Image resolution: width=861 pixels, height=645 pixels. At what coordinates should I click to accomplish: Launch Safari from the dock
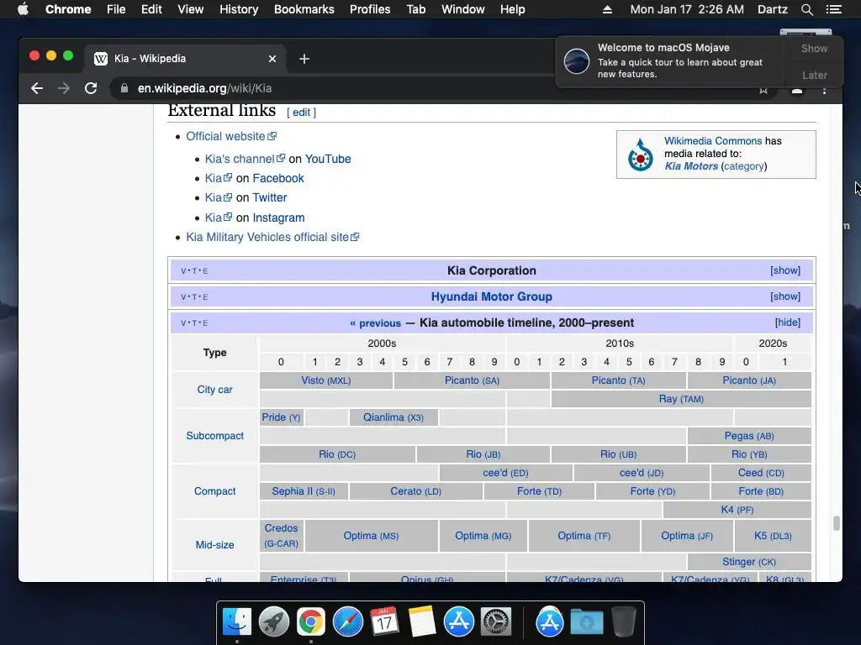(347, 622)
